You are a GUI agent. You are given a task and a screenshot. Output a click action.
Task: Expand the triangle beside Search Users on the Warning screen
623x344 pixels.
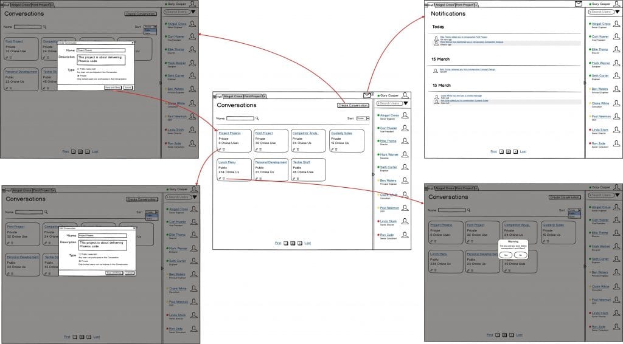click(618, 195)
